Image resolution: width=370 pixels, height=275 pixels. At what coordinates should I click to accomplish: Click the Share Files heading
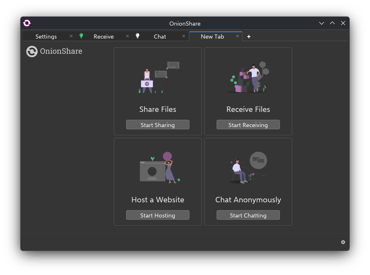coord(157,109)
